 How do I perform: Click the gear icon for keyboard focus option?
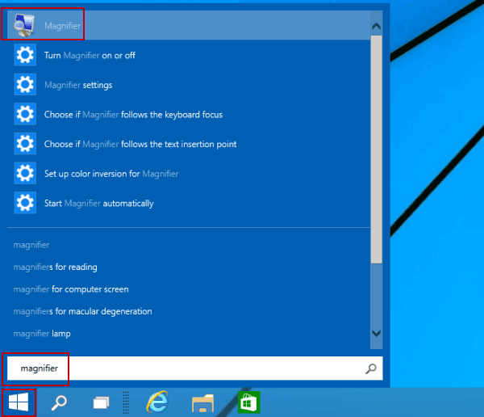[25, 114]
